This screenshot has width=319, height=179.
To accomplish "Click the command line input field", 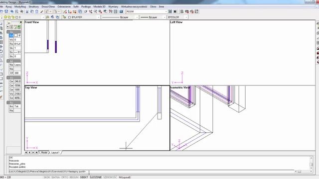I will click(152, 172).
